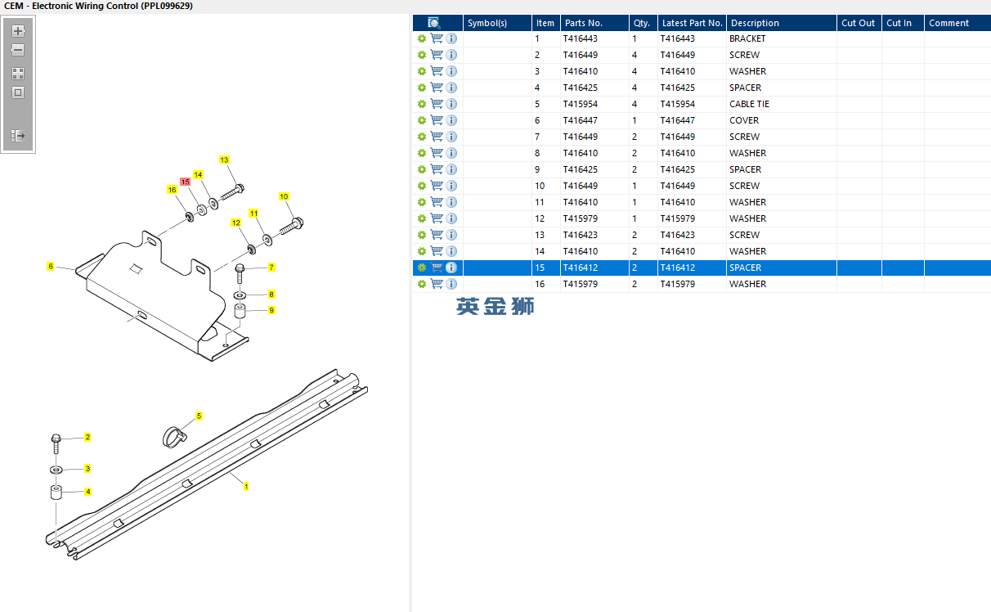Image resolution: width=991 pixels, height=612 pixels.
Task: Show info for item 3 WASHER
Action: (451, 71)
